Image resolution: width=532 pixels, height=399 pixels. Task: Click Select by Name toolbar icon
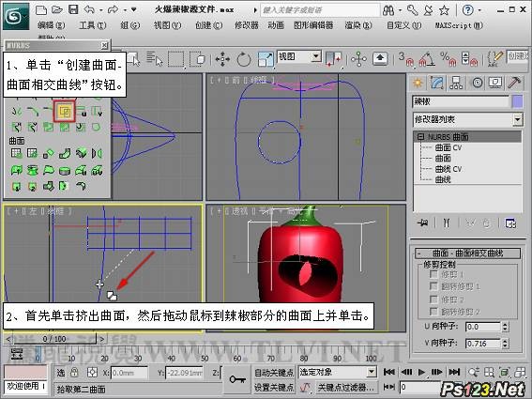click(x=155, y=58)
